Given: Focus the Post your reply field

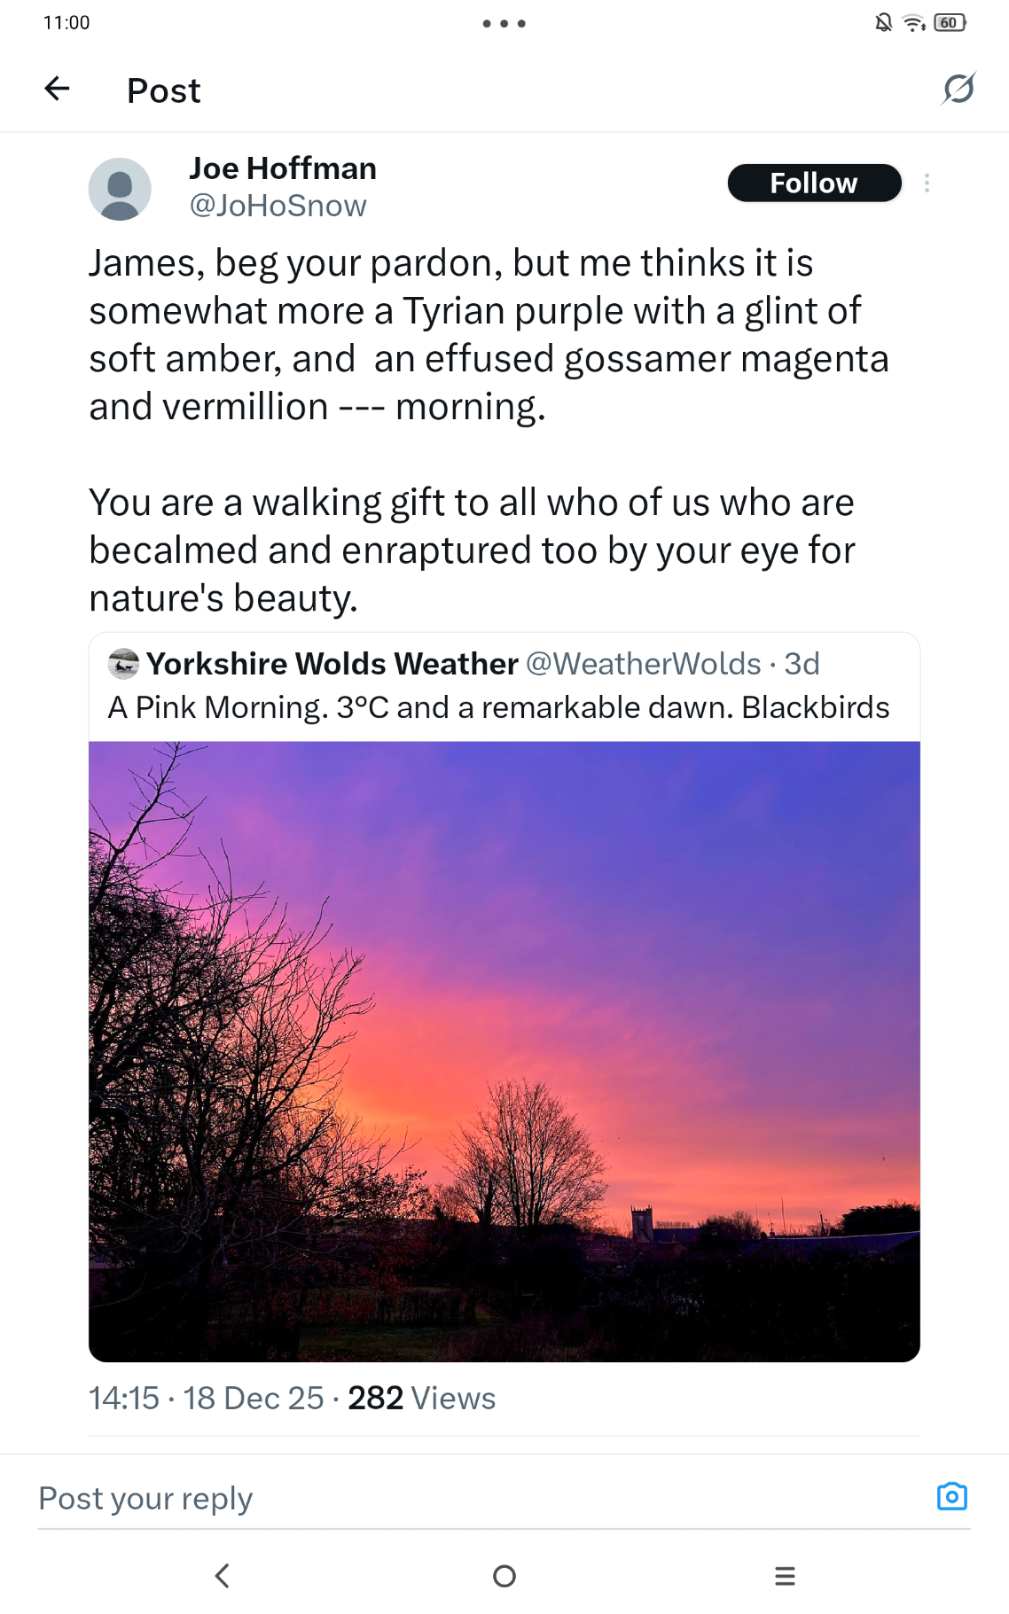Looking at the screenshot, I should (x=479, y=1498).
